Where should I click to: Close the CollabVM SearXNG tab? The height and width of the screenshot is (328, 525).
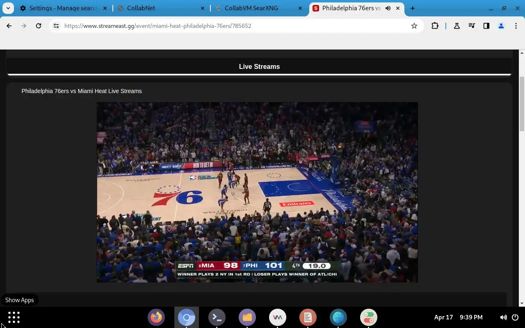(300, 8)
